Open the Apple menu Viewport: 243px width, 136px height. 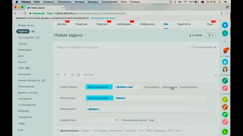pos(17,2)
